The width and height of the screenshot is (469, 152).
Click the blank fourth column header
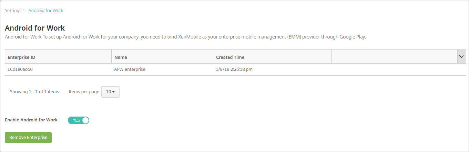click(394, 57)
